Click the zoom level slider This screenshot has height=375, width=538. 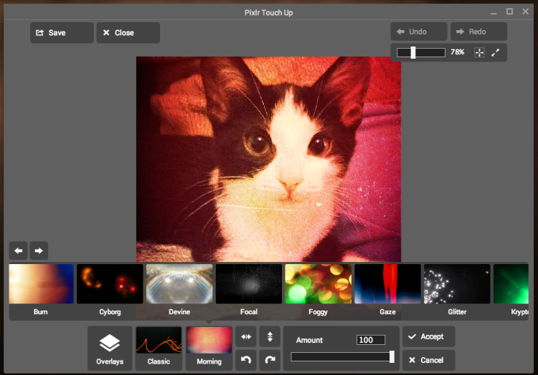click(421, 52)
